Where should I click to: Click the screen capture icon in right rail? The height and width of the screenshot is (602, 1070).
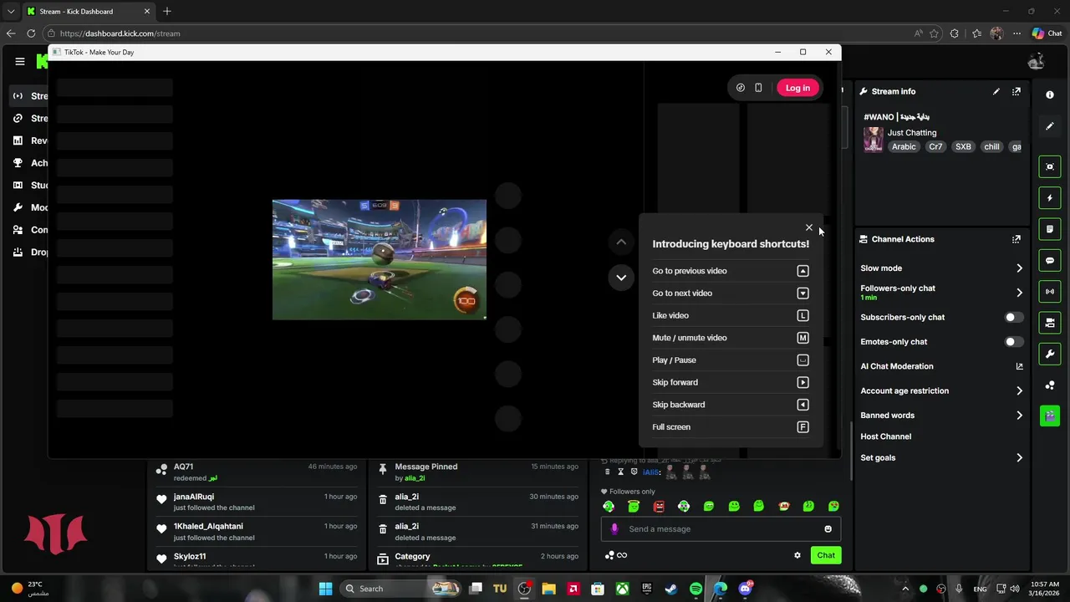click(x=1050, y=167)
